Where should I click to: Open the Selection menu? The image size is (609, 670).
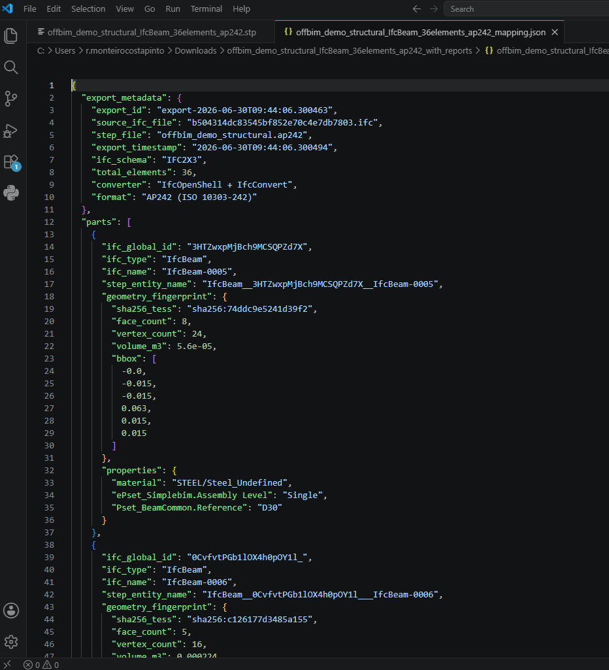point(88,9)
